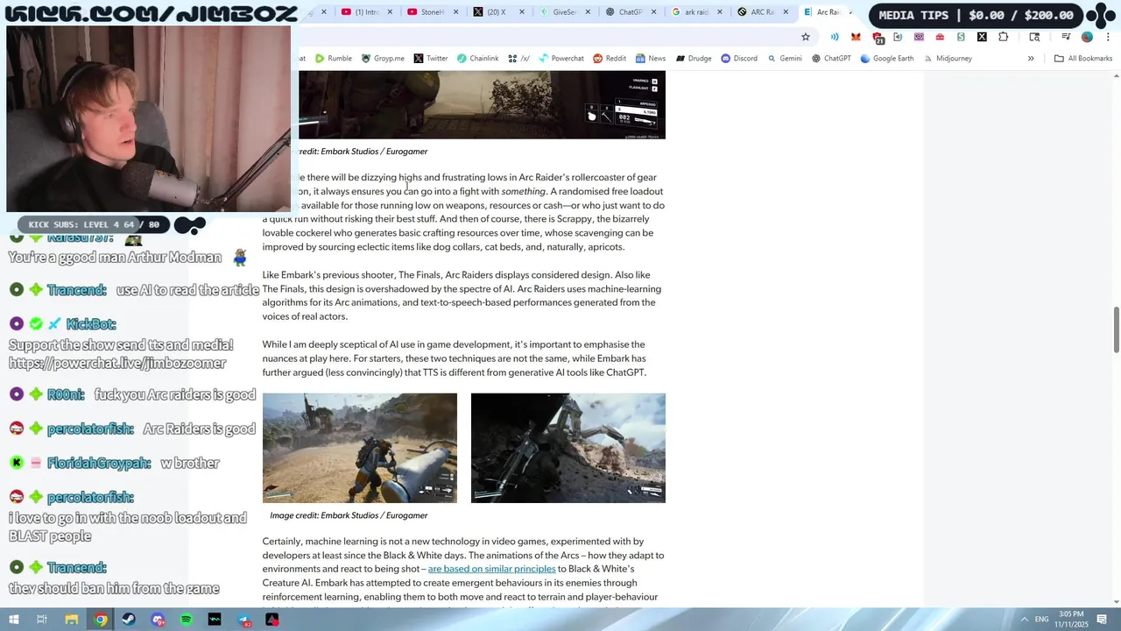Viewport: 1121px width, 631px height.
Task: Open Spotify from the taskbar
Action: tap(187, 620)
